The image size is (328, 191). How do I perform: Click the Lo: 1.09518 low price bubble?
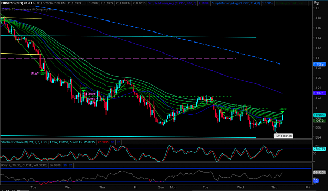(283, 136)
